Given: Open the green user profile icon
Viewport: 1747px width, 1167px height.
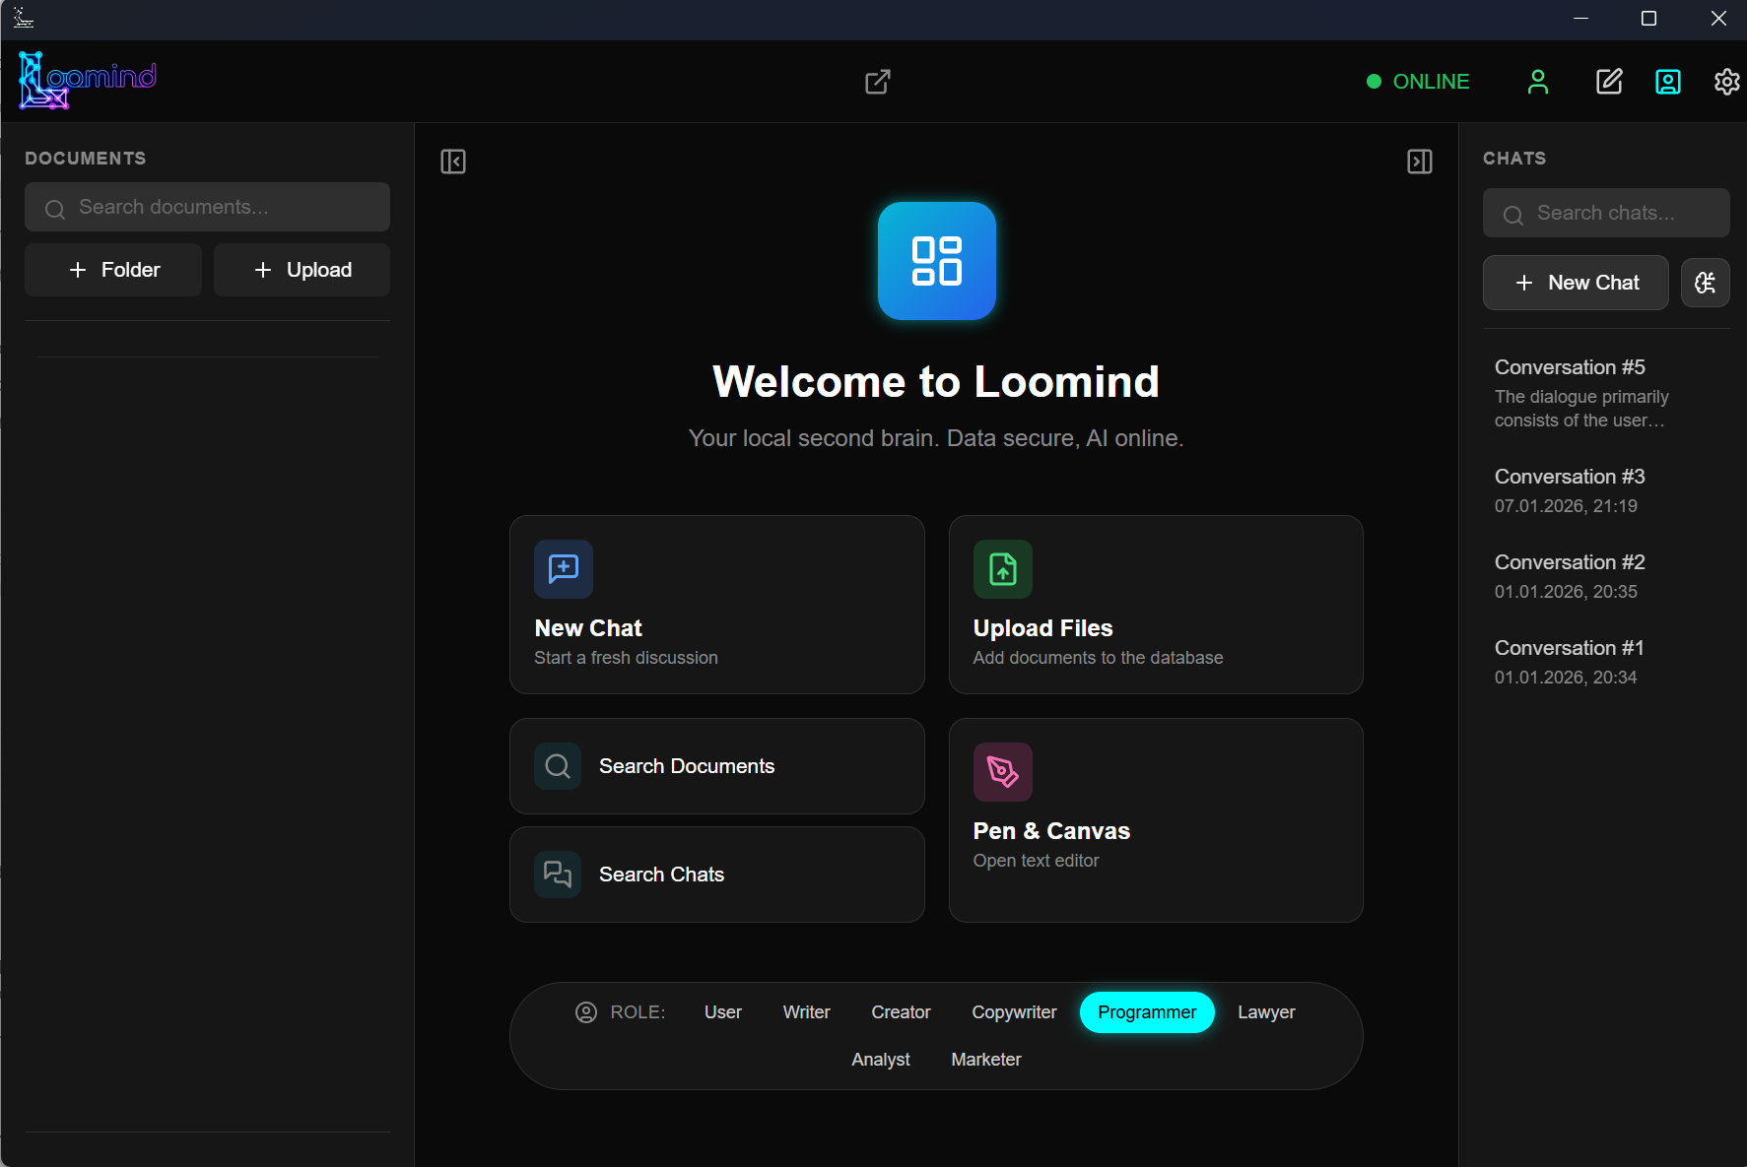Looking at the screenshot, I should click(1538, 82).
